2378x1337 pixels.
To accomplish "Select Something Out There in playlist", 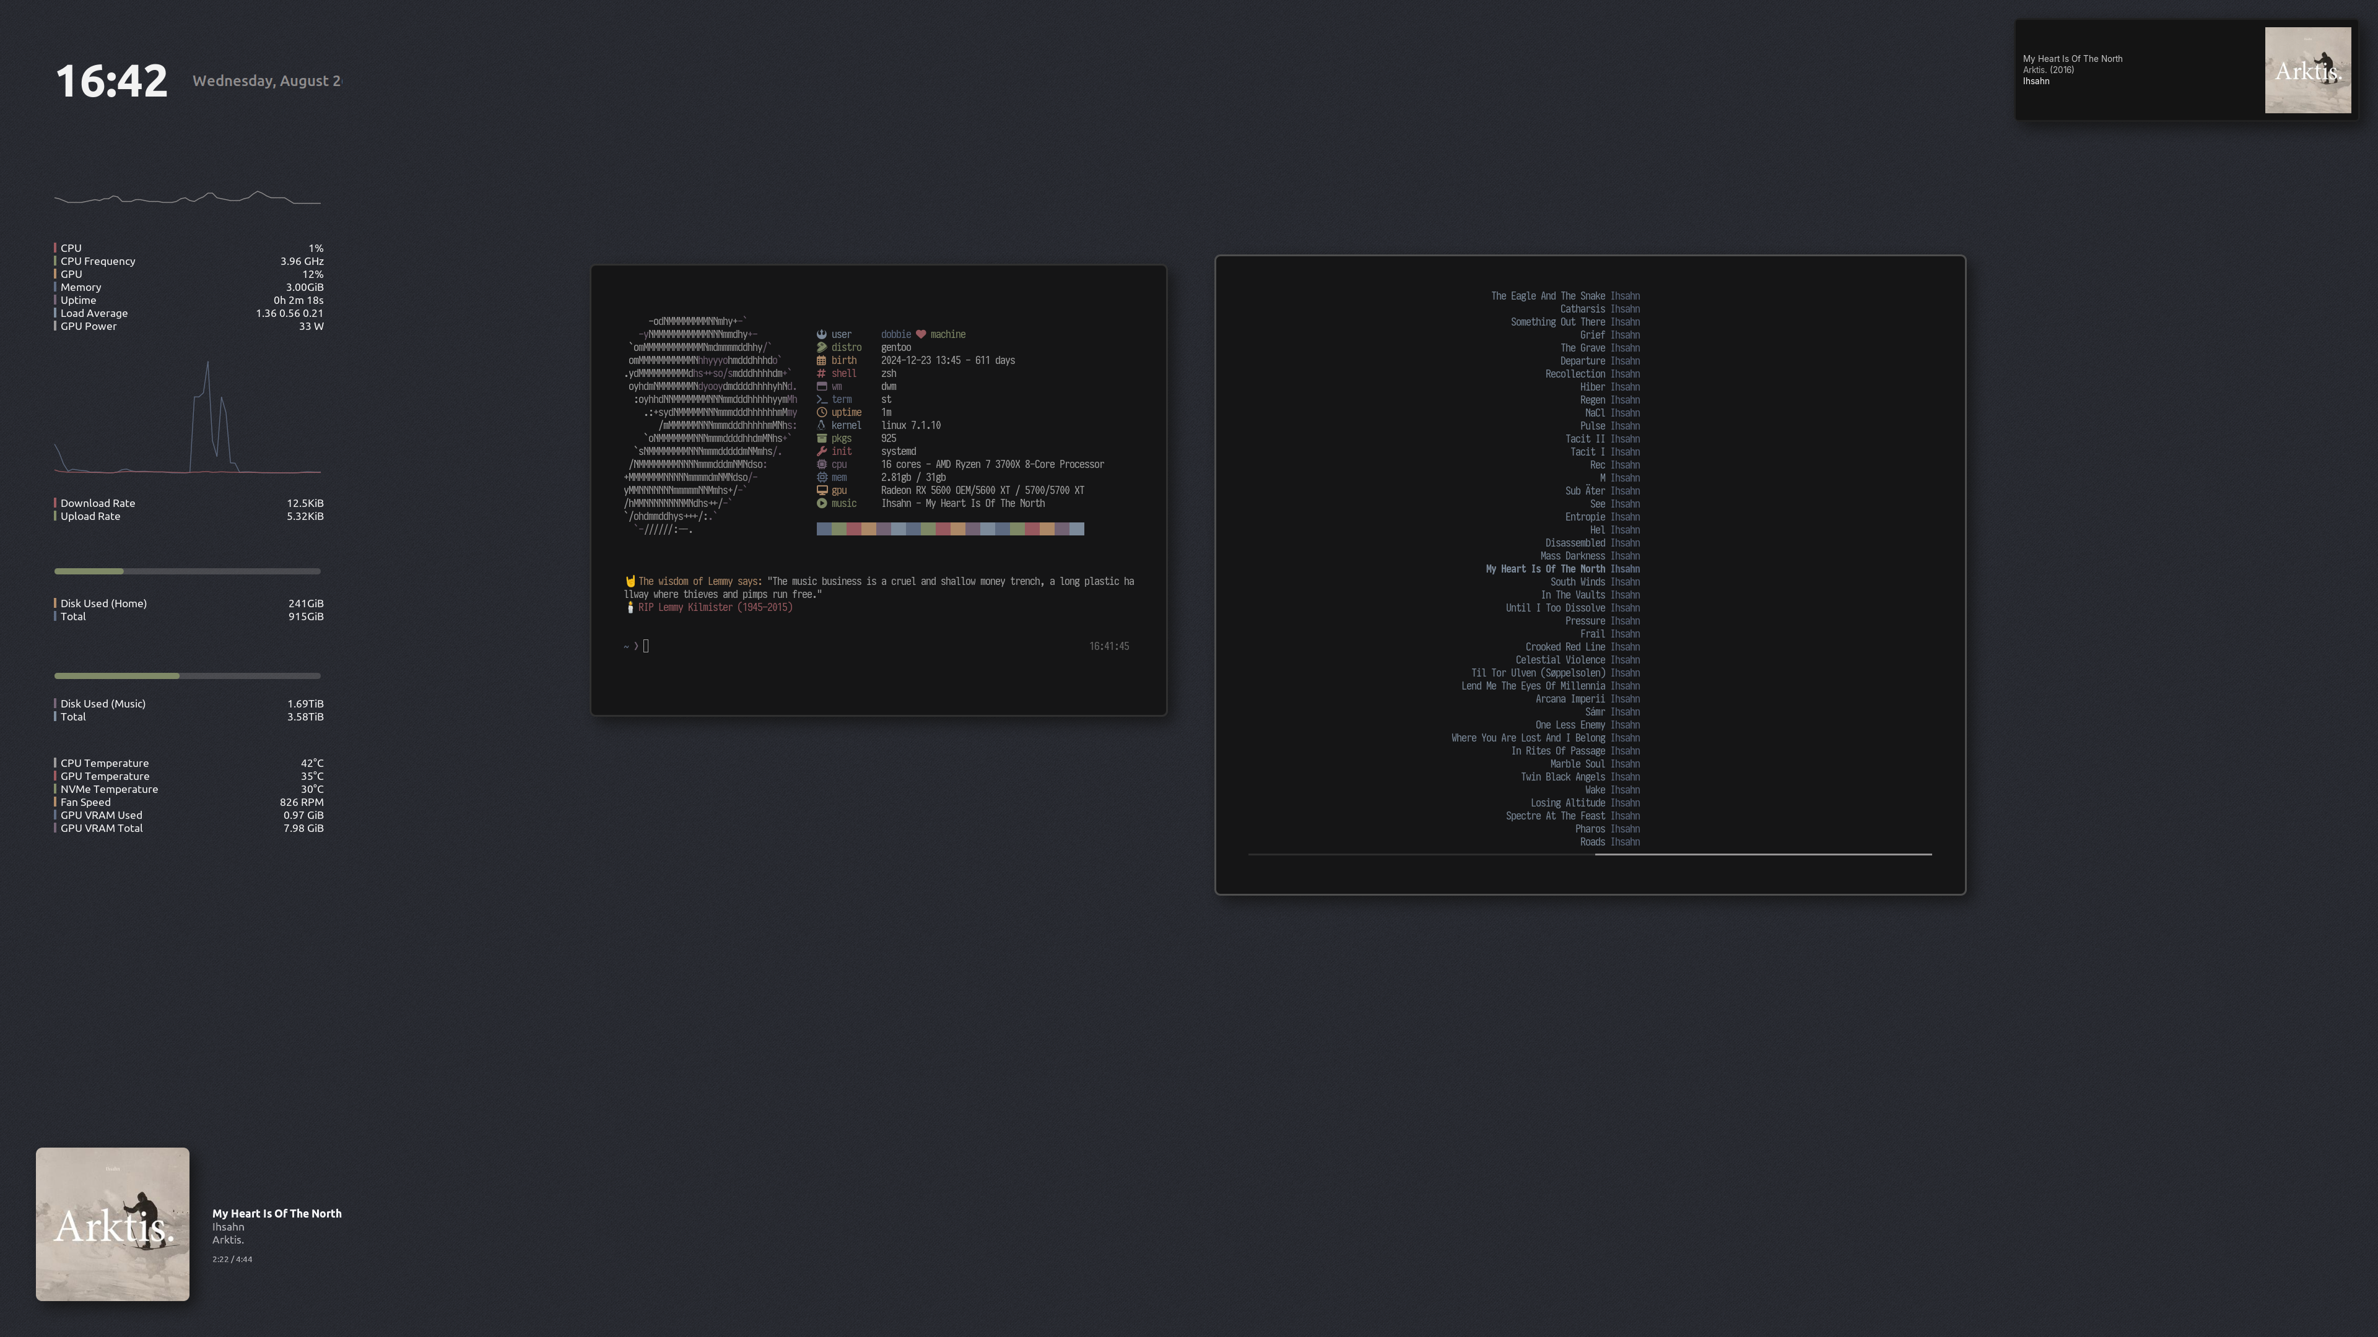I will [1575, 322].
